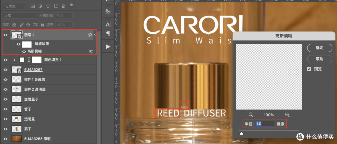Hide the 智能滤镜 smart filters

pos(19,45)
